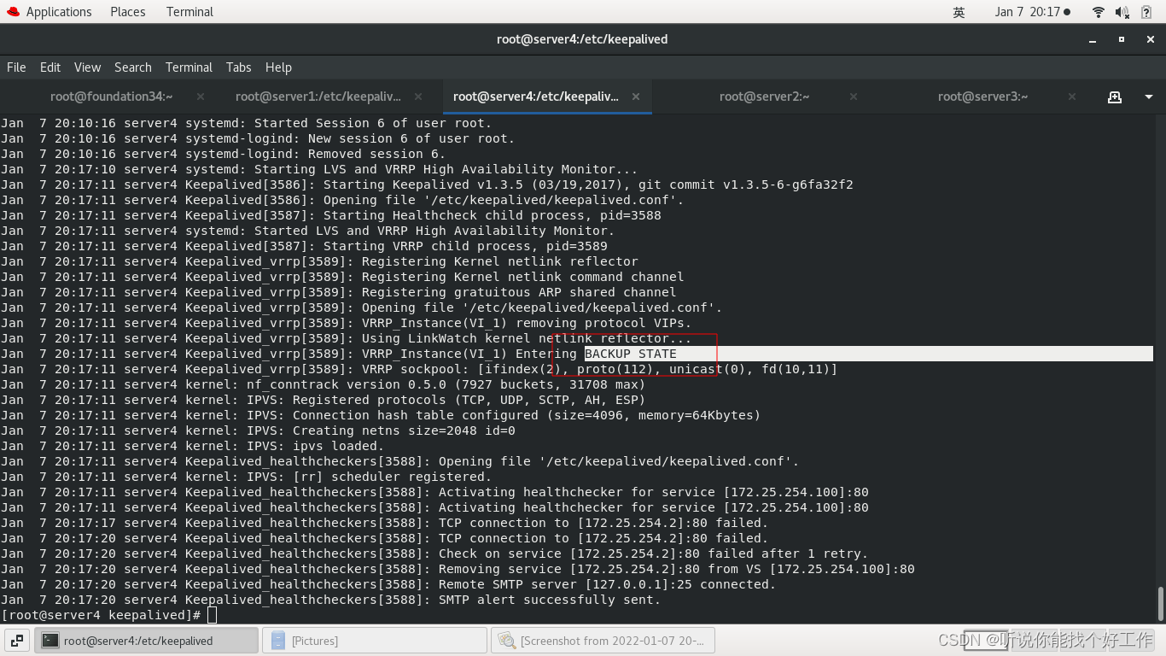Viewport: 1166px width, 656px height.
Task: Close the root@foundation34 tab
Action: pyautogui.click(x=201, y=97)
